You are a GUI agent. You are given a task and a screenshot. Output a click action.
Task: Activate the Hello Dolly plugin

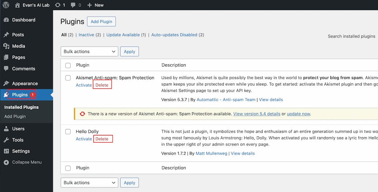pos(84,139)
